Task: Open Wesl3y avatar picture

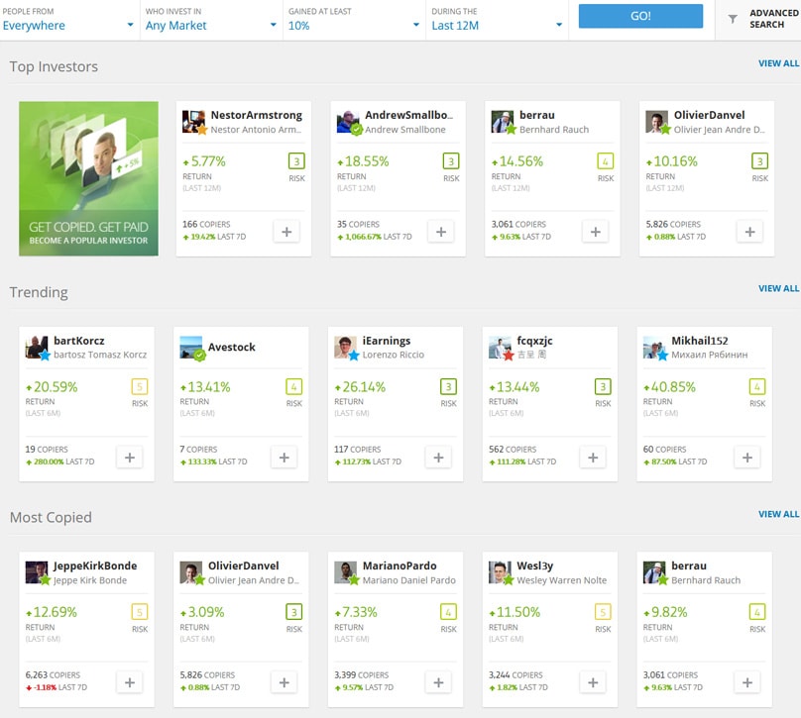Action: click(x=500, y=572)
